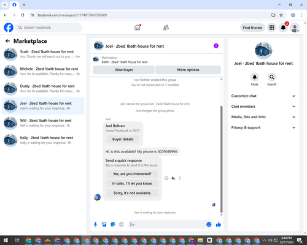Open the Windows Start menu
The image size is (307, 245).
pos(6,240)
